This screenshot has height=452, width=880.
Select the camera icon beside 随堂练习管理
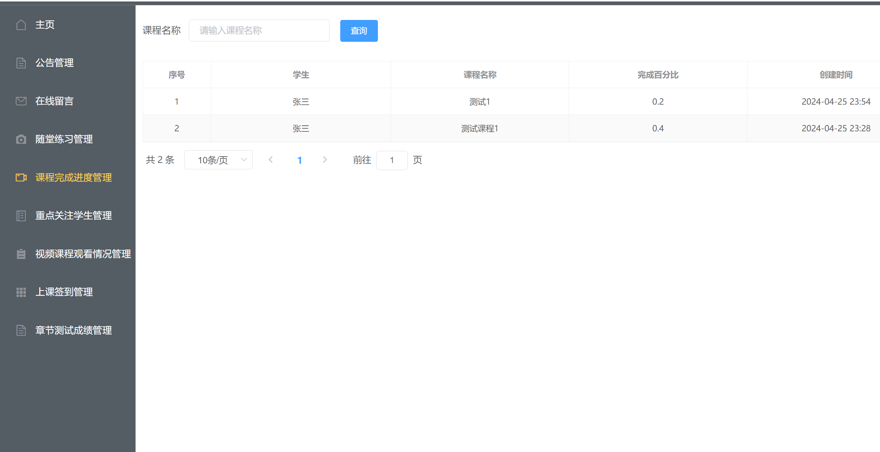pos(21,139)
